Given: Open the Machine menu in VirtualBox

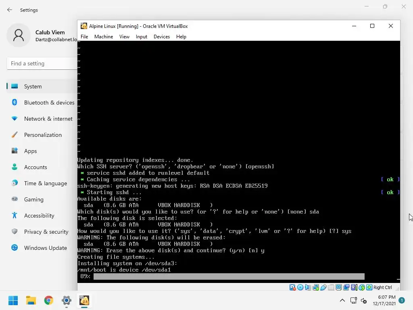Looking at the screenshot, I should (104, 37).
